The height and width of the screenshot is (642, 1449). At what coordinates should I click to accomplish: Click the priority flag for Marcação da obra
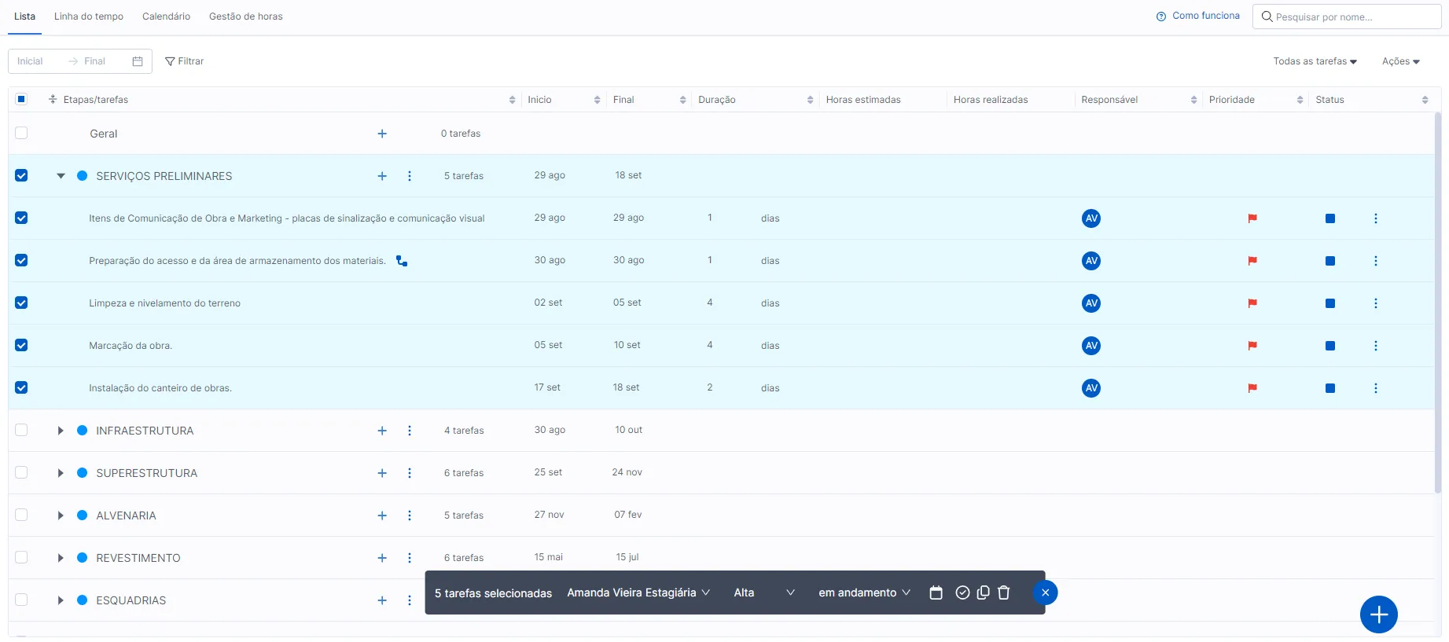coord(1252,346)
